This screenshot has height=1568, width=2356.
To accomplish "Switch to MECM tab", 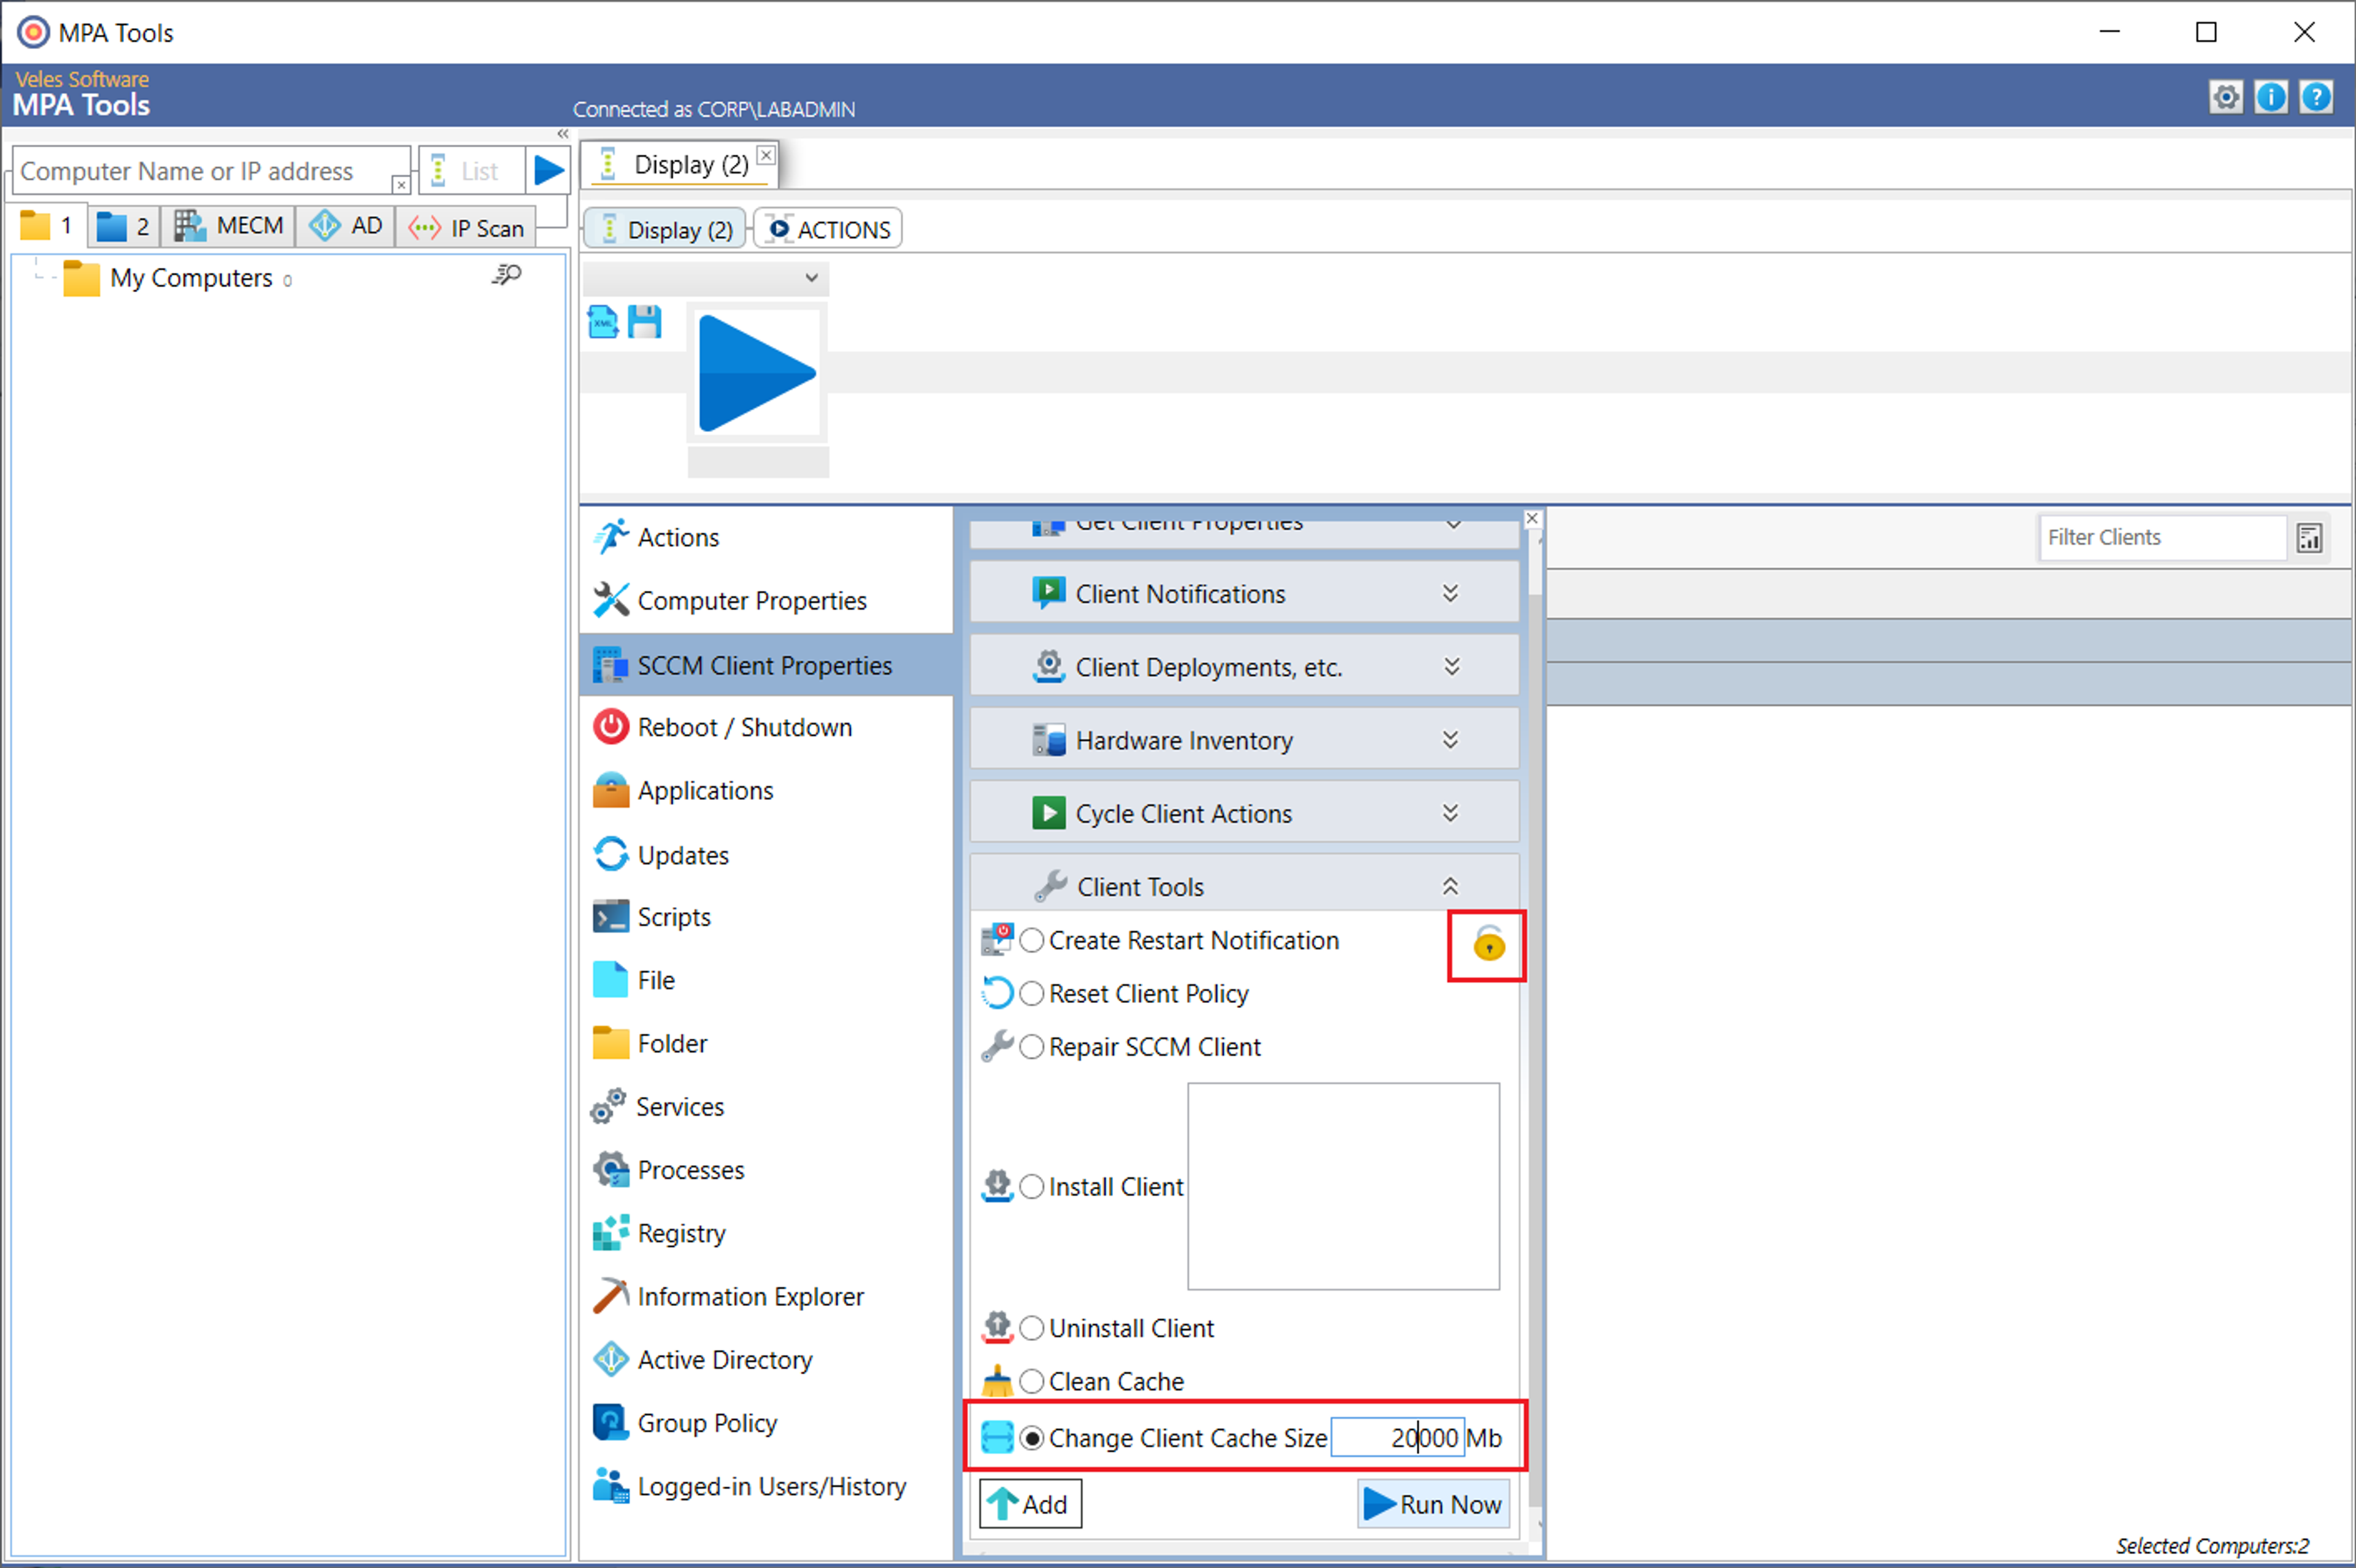I will (229, 226).
